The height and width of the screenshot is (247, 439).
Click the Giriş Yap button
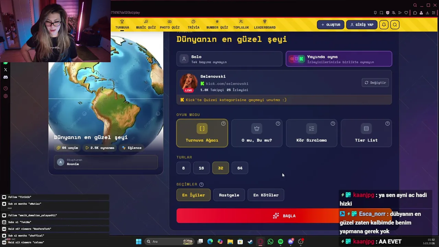click(362, 25)
